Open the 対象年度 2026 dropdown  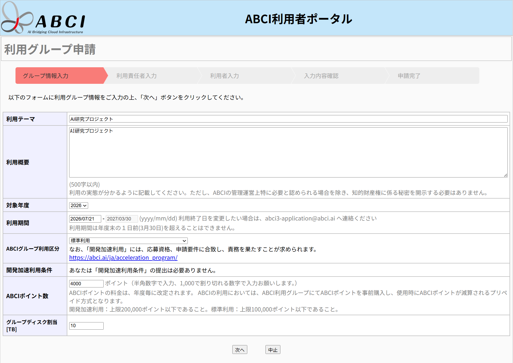tap(79, 206)
